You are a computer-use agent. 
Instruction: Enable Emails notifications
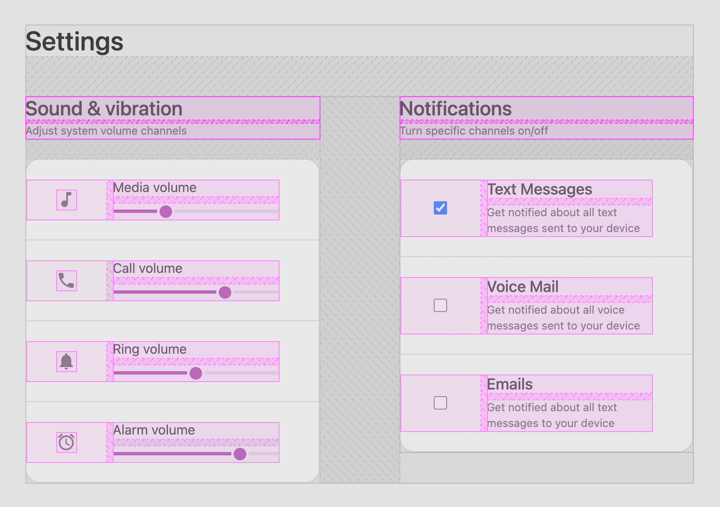[x=440, y=403]
